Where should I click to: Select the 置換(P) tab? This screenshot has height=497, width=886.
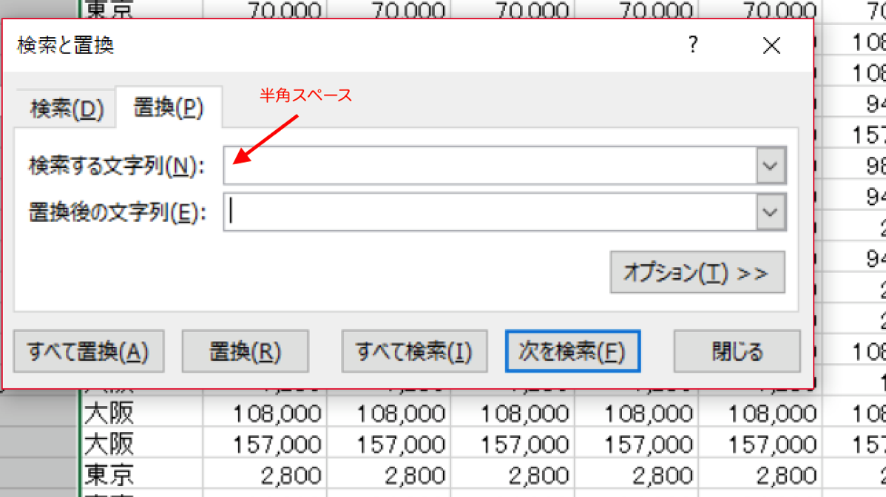(x=169, y=107)
